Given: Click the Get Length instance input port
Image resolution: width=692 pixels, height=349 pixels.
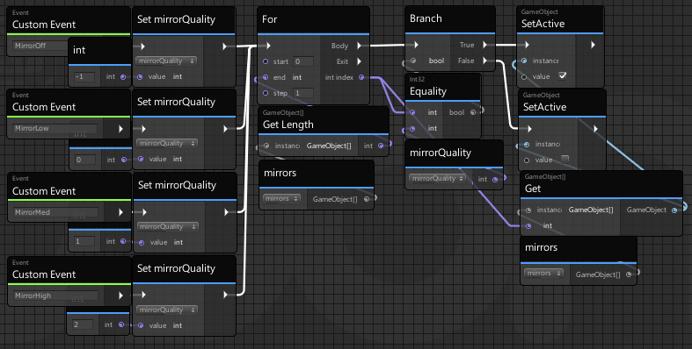Looking at the screenshot, I should (x=266, y=146).
